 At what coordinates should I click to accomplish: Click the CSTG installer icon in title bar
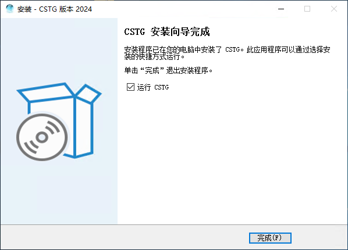[9, 9]
